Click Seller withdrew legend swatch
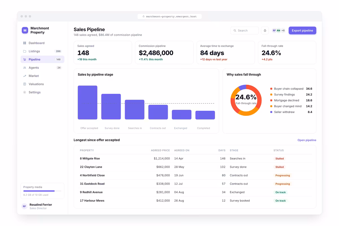Screen dimensions: 339x226 pos(271,112)
